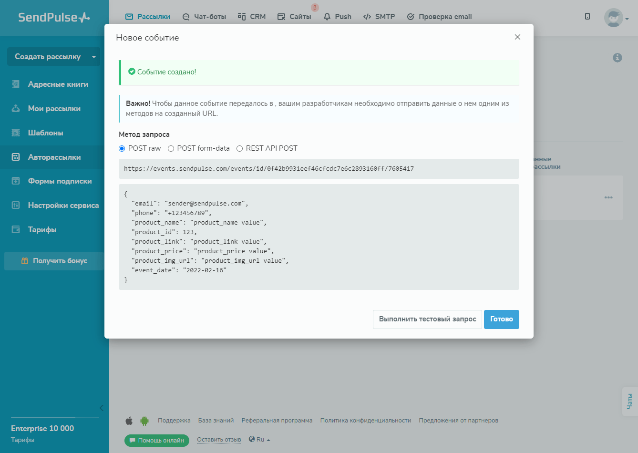
Task: Switch to the SMTP section
Action: [379, 17]
